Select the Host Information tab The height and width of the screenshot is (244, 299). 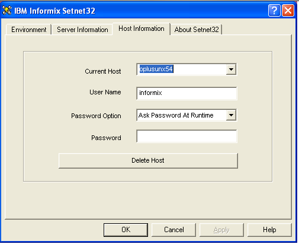coord(142,28)
